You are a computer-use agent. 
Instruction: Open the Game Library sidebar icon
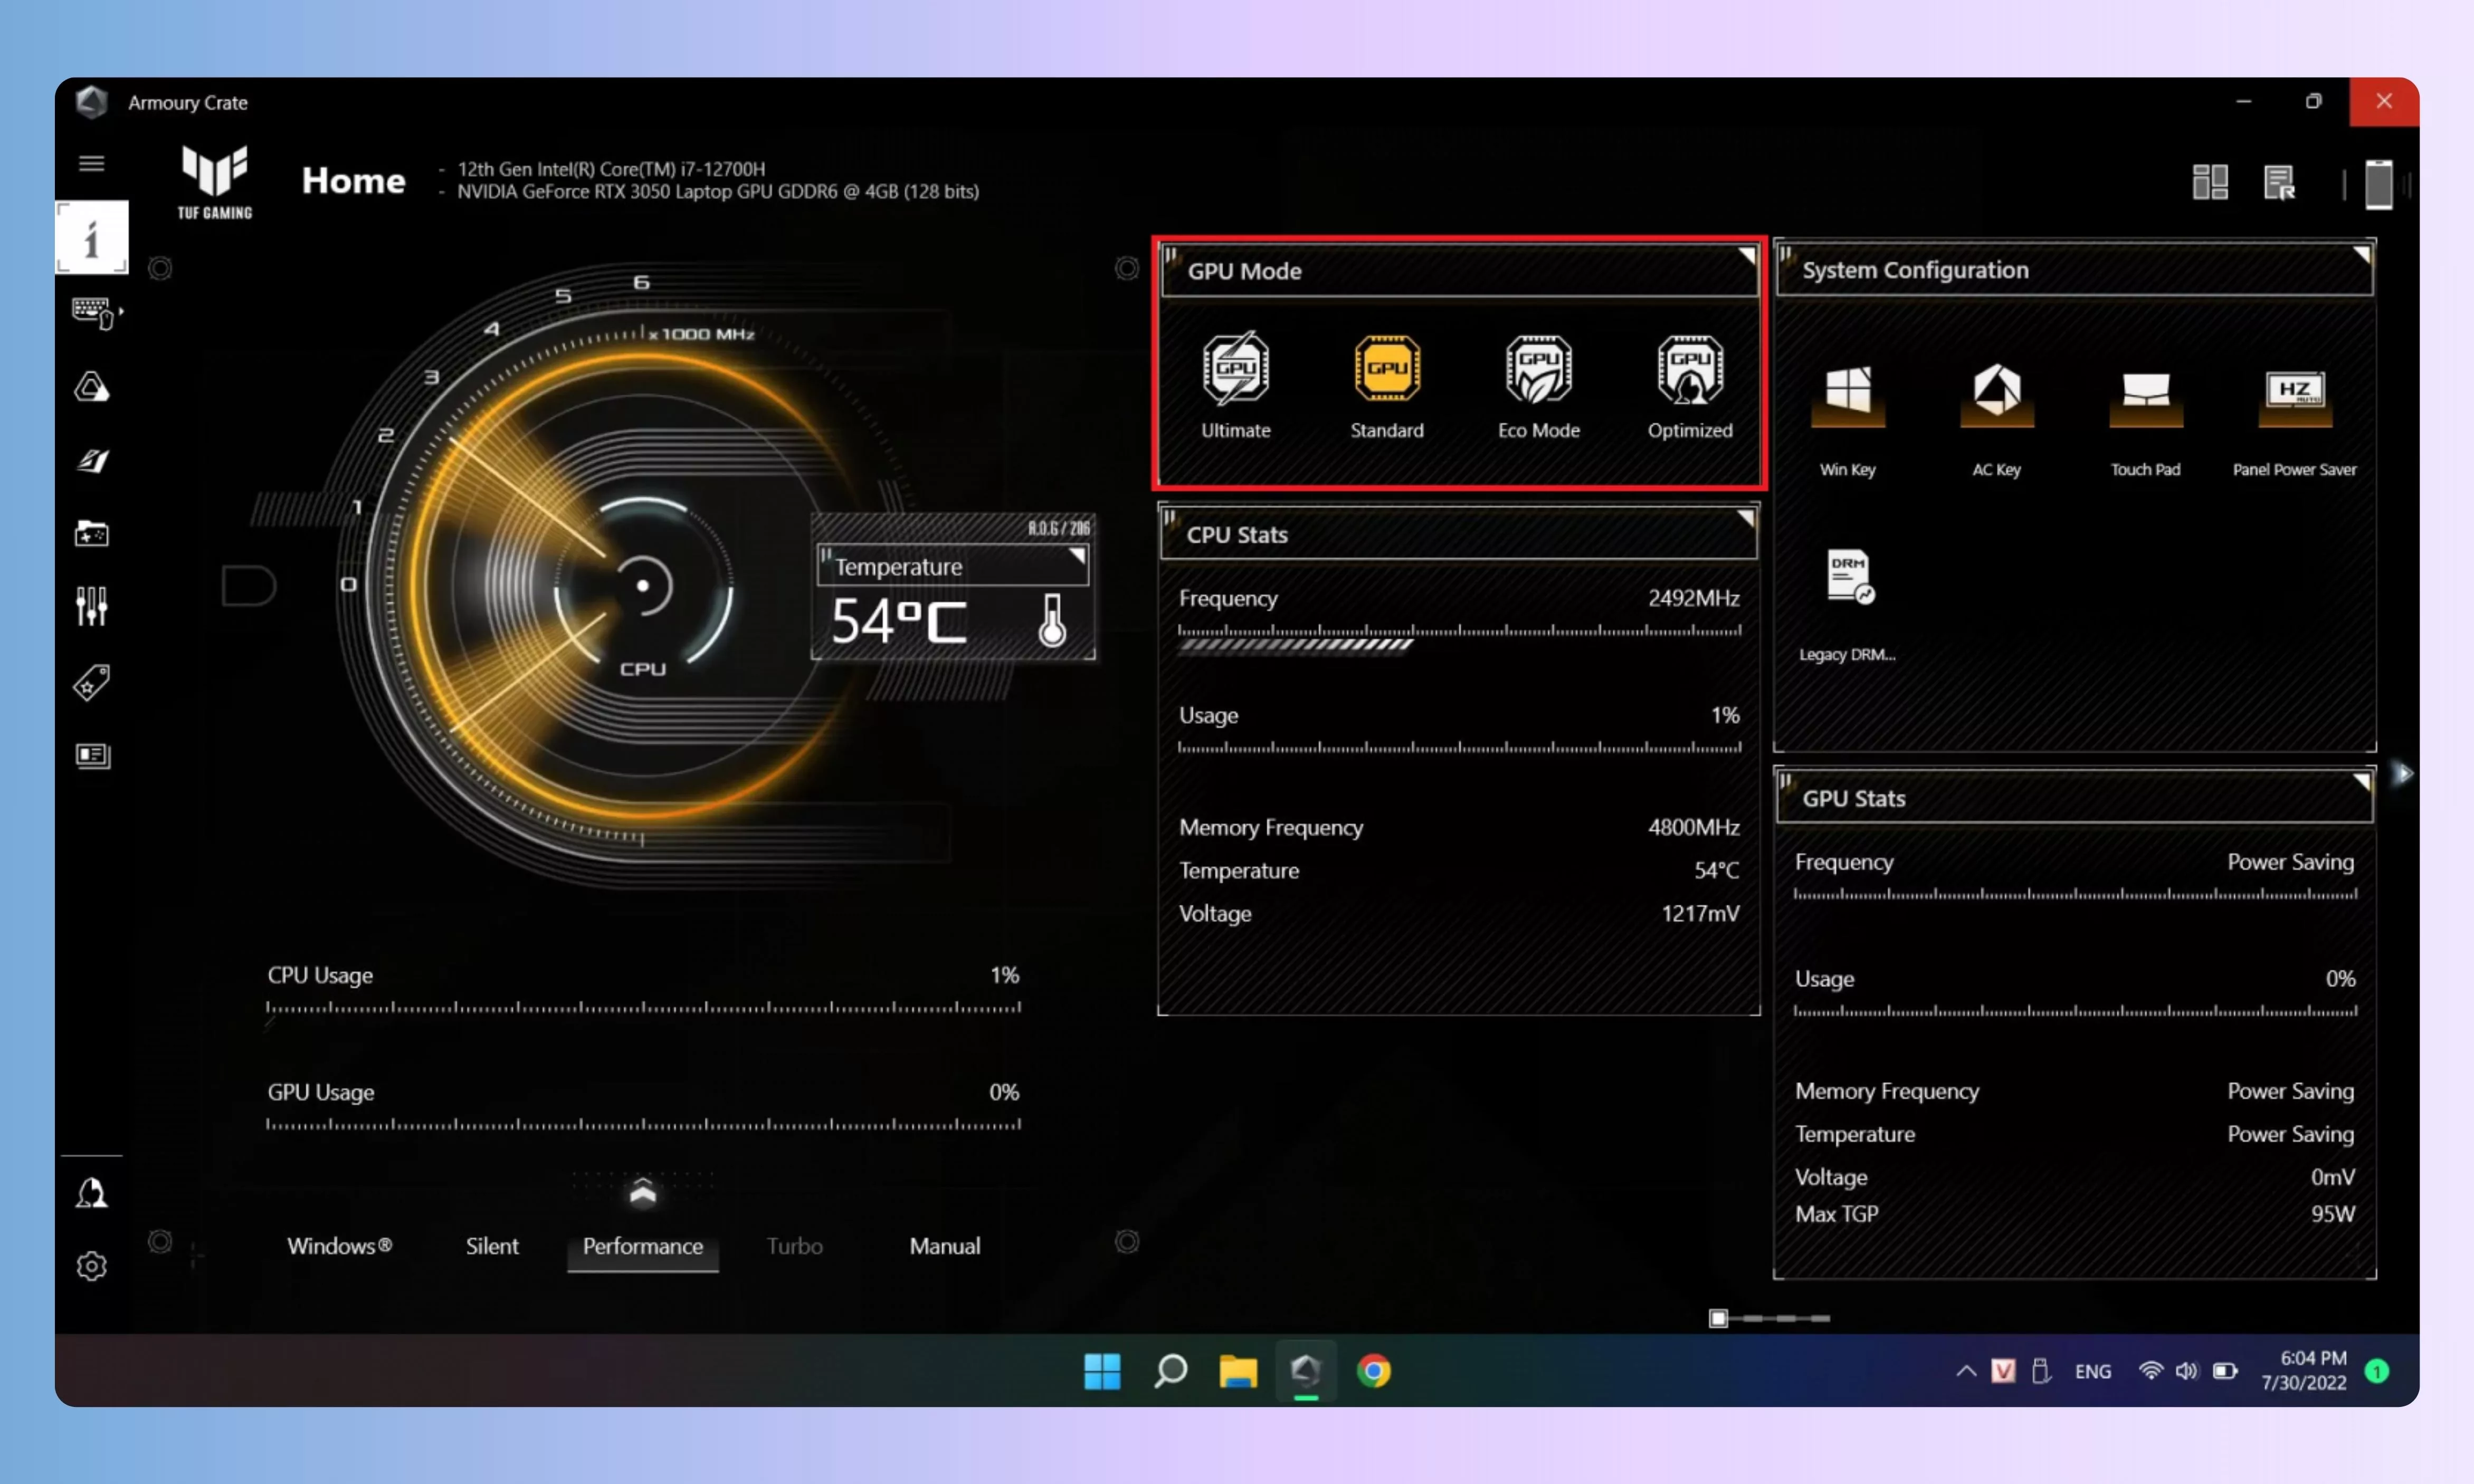[92, 533]
